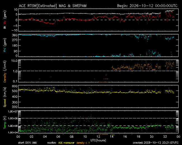The height and width of the screenshot is (145, 182).
Task: Click the "Begin: 2026-10-12 00:00:00UTC" header text
Action: [x=147, y=6]
